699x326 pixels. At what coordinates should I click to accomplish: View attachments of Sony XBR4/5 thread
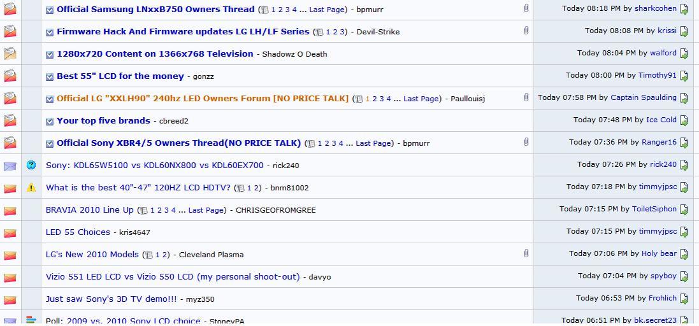click(x=526, y=141)
